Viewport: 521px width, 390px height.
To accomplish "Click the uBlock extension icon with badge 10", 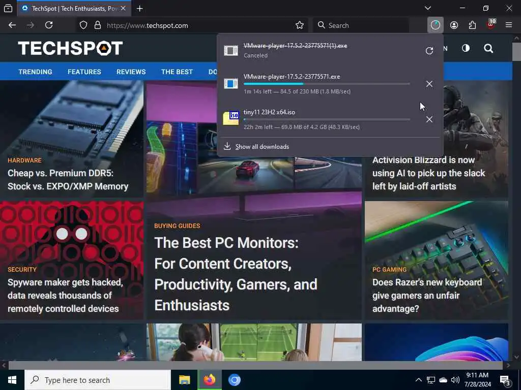I will 491,24.
